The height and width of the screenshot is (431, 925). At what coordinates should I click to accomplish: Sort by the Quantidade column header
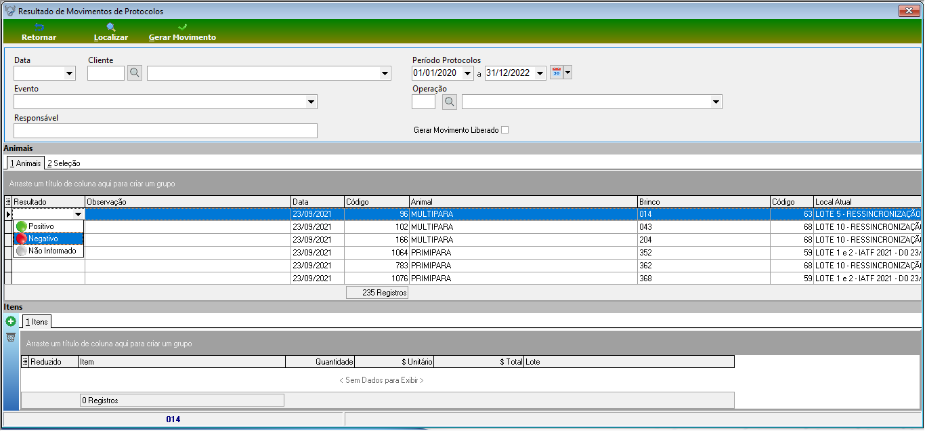click(320, 362)
